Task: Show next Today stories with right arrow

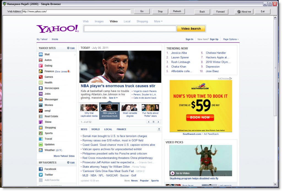Action: [158, 122]
